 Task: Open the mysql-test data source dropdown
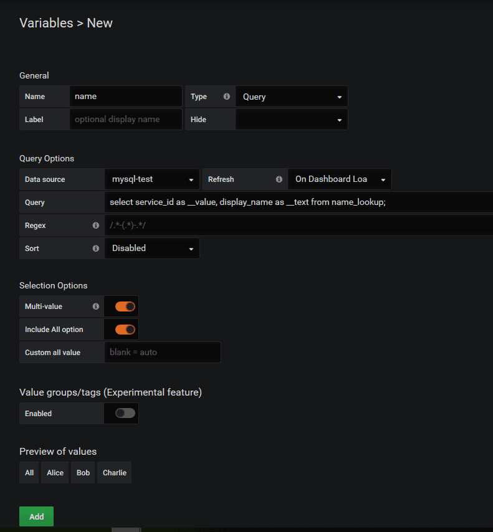click(152, 179)
